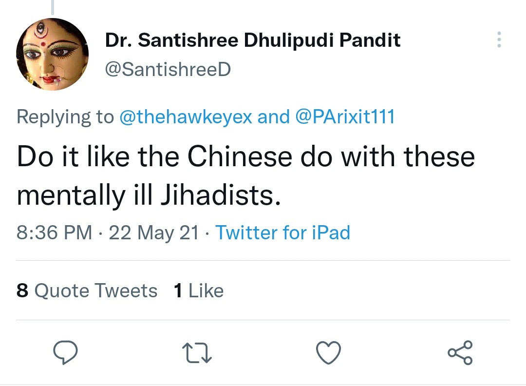Retweet using the retweet arrows icon
This screenshot has width=526, height=386.
[x=197, y=352]
